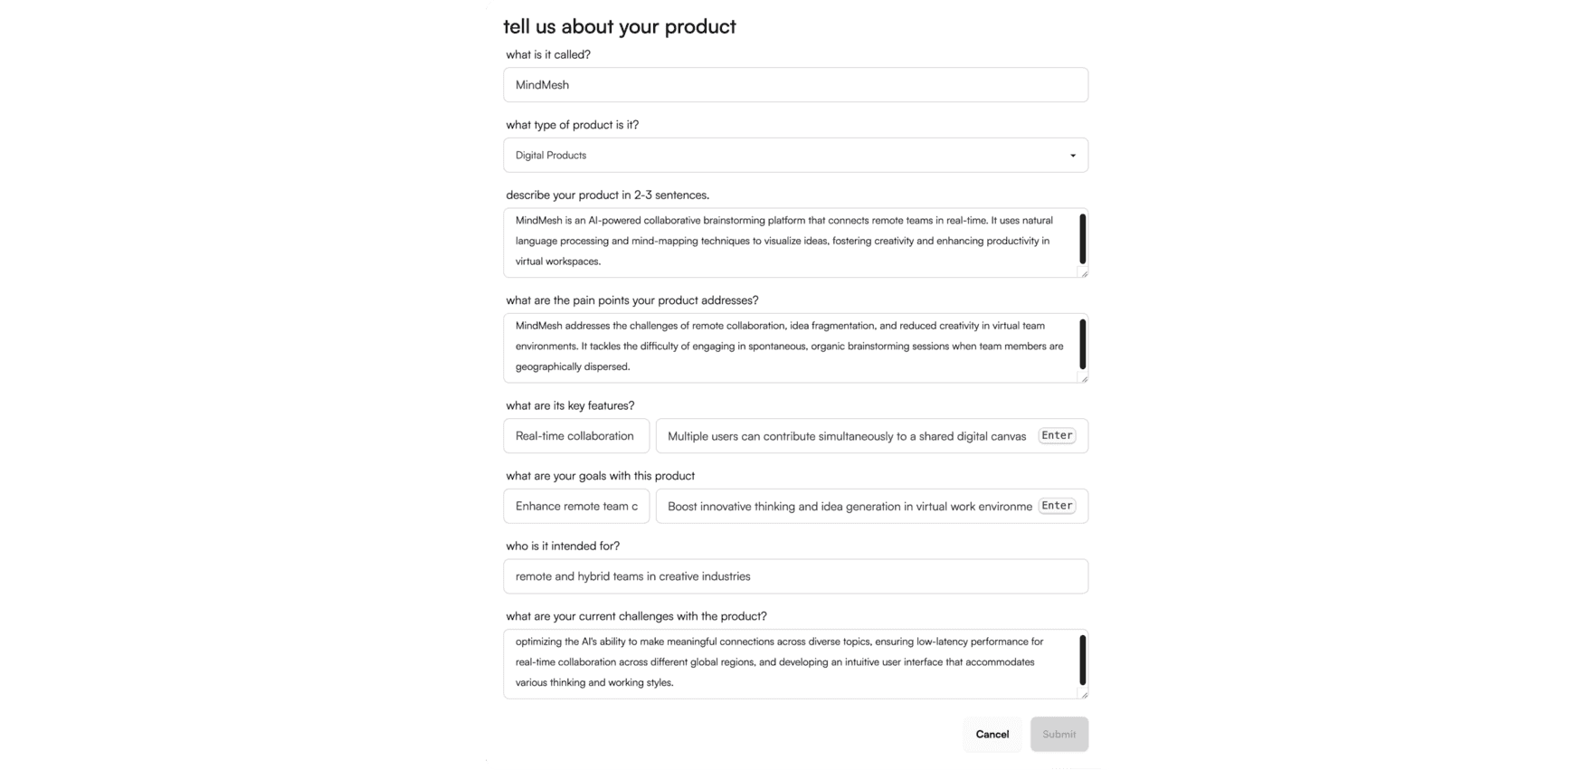Click the key feature description input field
Viewport: 1595px width, 770px height.
pyautogui.click(x=847, y=436)
